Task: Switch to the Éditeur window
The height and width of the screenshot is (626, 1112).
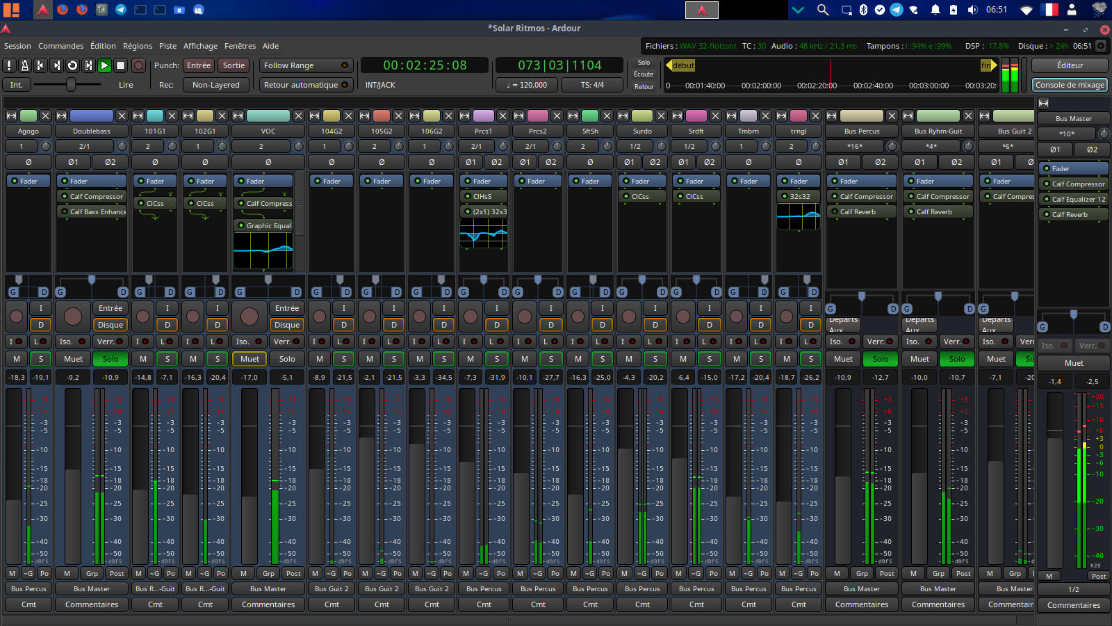Action: (x=1069, y=65)
